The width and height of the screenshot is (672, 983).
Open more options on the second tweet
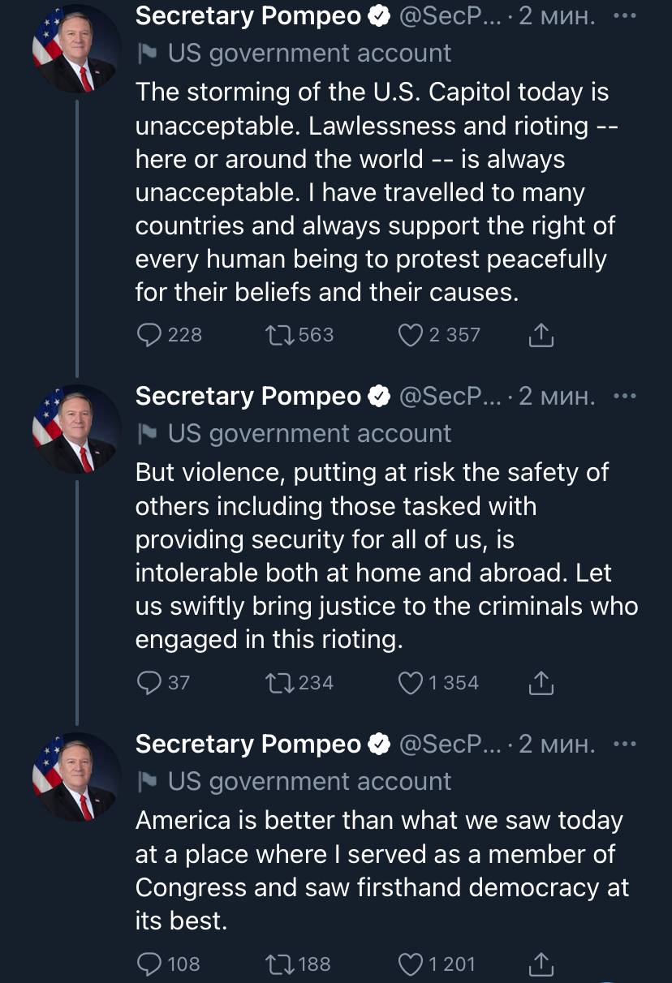tap(624, 397)
